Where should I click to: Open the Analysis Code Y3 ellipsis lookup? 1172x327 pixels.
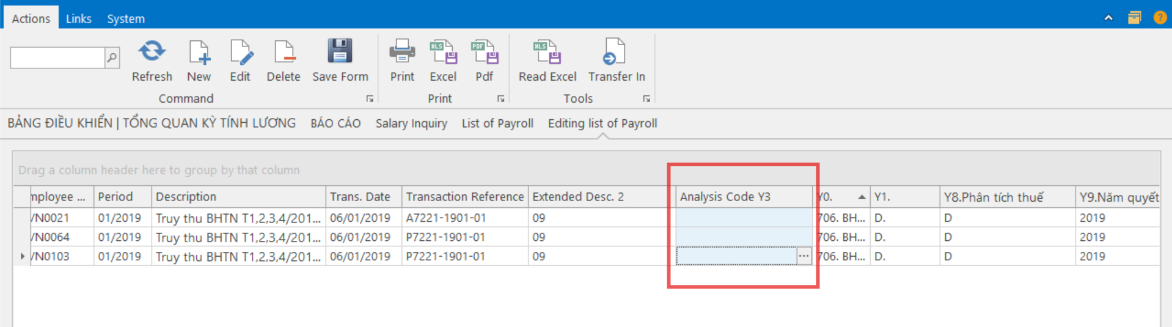click(804, 256)
